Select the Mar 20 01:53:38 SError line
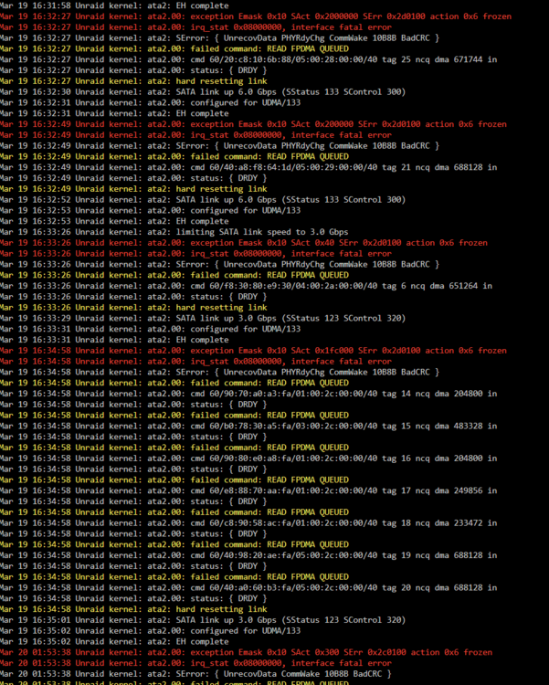The height and width of the screenshot is (685, 549). click(195, 674)
